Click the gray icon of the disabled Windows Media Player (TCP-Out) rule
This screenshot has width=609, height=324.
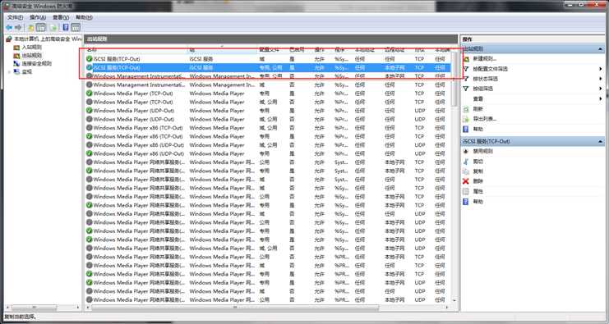tap(90, 102)
